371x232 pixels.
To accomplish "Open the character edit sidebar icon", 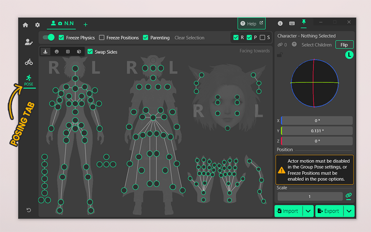I will coord(28,42).
